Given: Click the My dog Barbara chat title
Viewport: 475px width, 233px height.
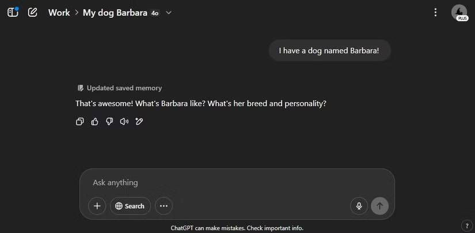Looking at the screenshot, I should coord(115,13).
